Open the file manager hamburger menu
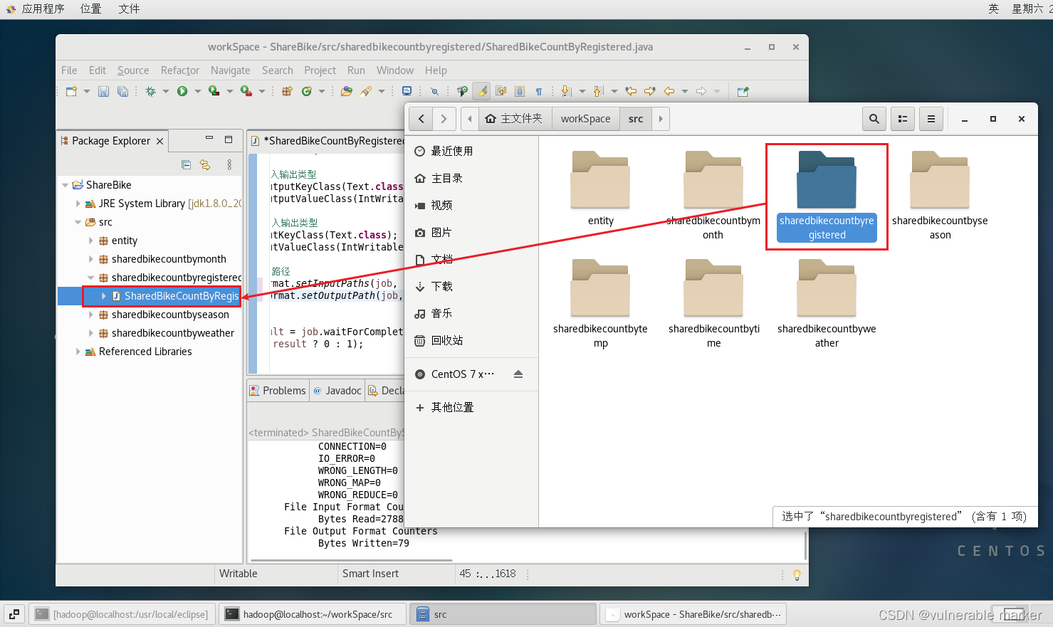 click(931, 119)
